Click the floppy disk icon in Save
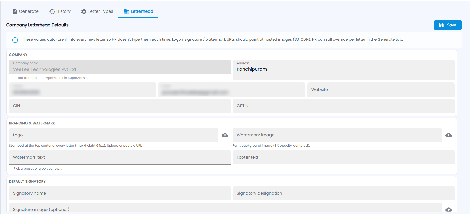The height and width of the screenshot is (214, 470). coord(441,25)
